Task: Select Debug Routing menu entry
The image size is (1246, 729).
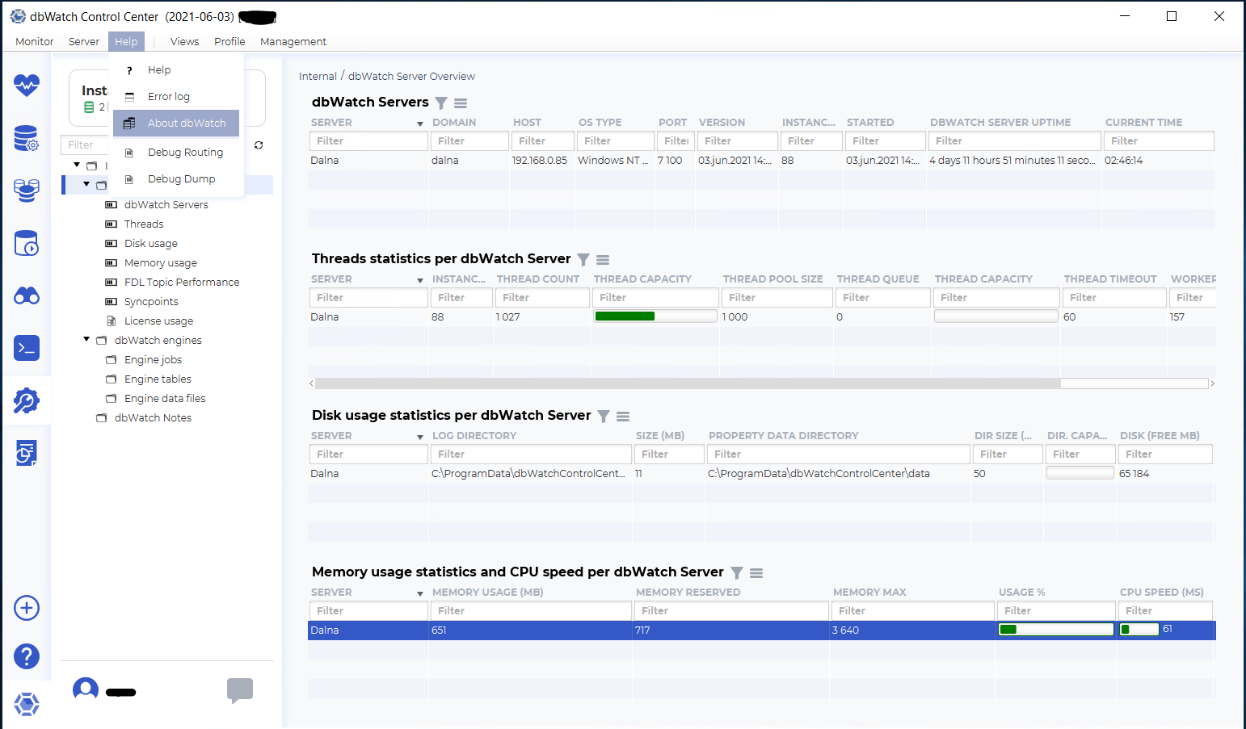Action: point(176,153)
